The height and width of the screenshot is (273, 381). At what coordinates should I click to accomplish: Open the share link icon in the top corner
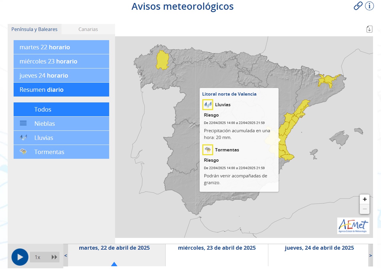pyautogui.click(x=358, y=6)
